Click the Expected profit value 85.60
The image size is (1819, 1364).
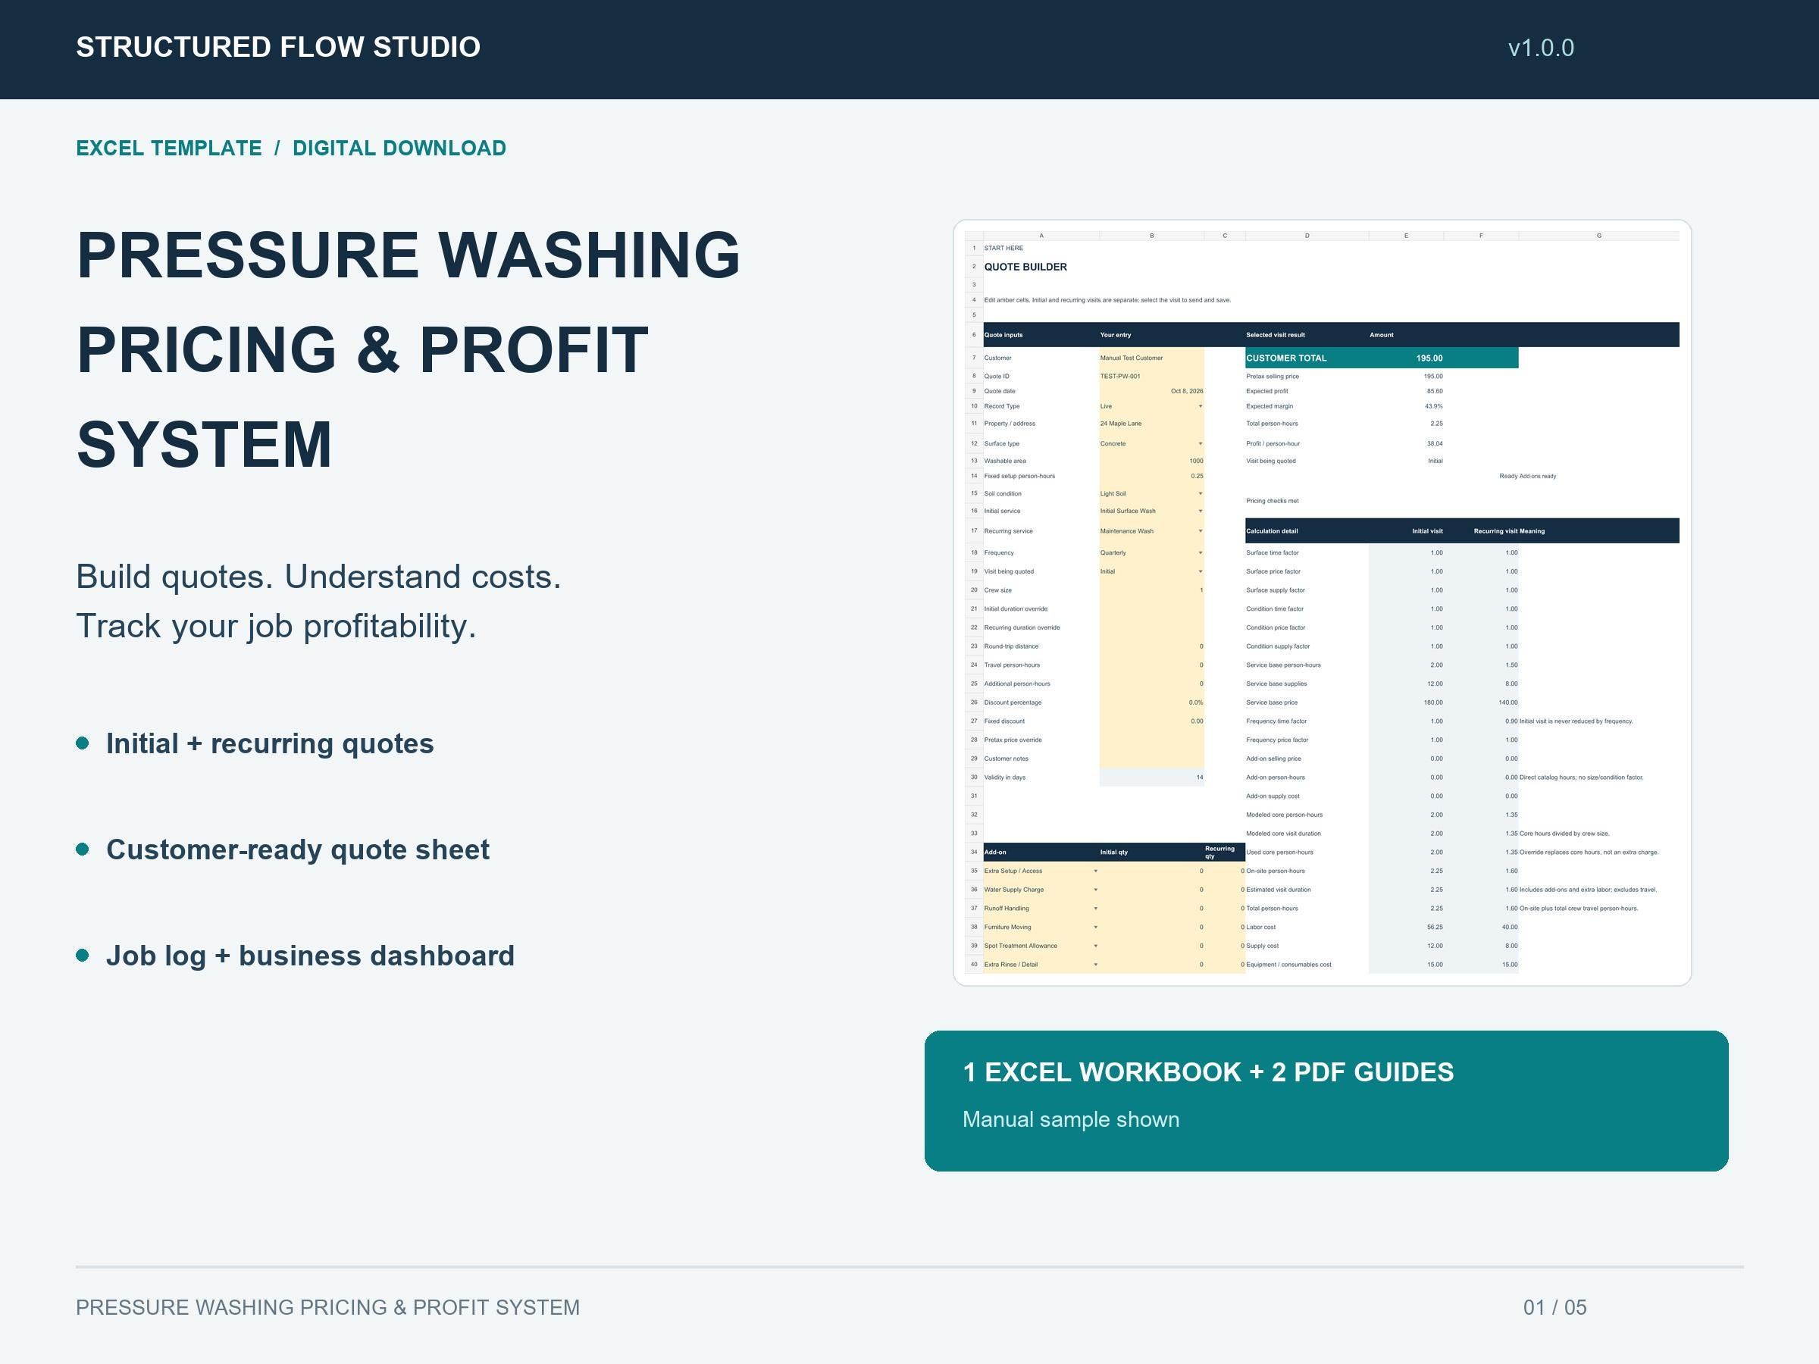pyautogui.click(x=1434, y=391)
